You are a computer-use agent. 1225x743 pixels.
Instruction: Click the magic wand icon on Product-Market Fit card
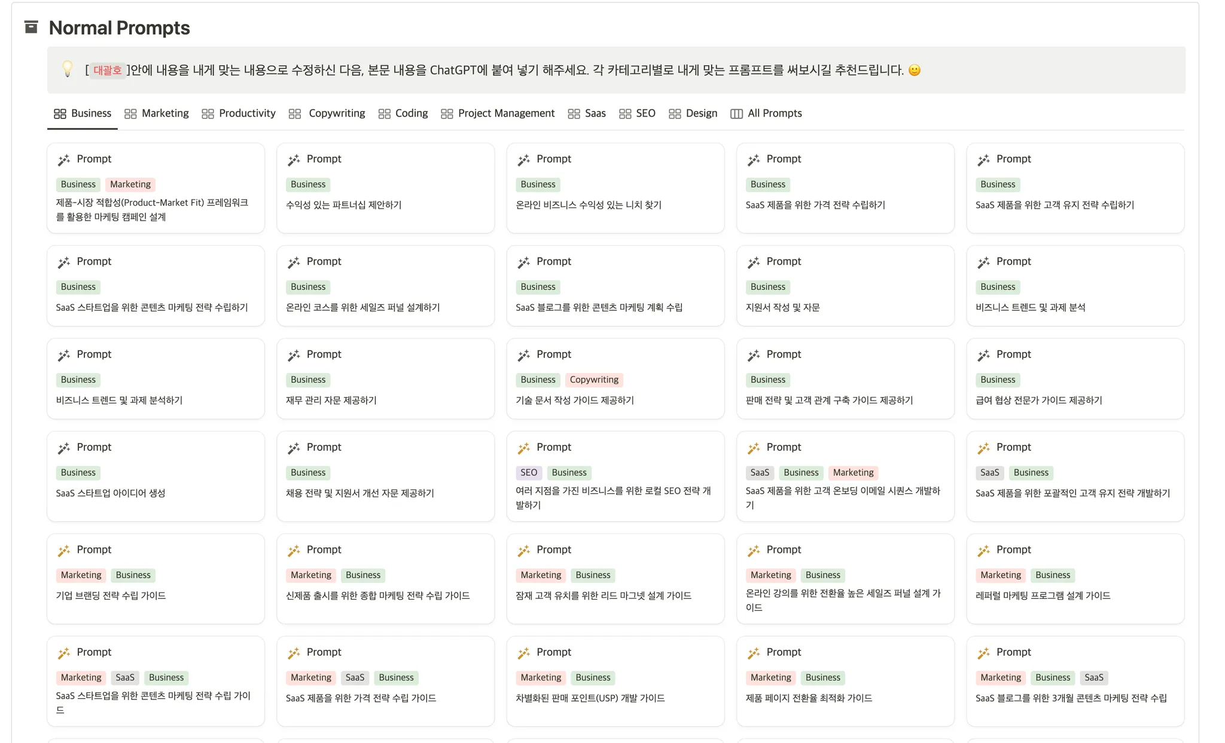[x=64, y=160]
